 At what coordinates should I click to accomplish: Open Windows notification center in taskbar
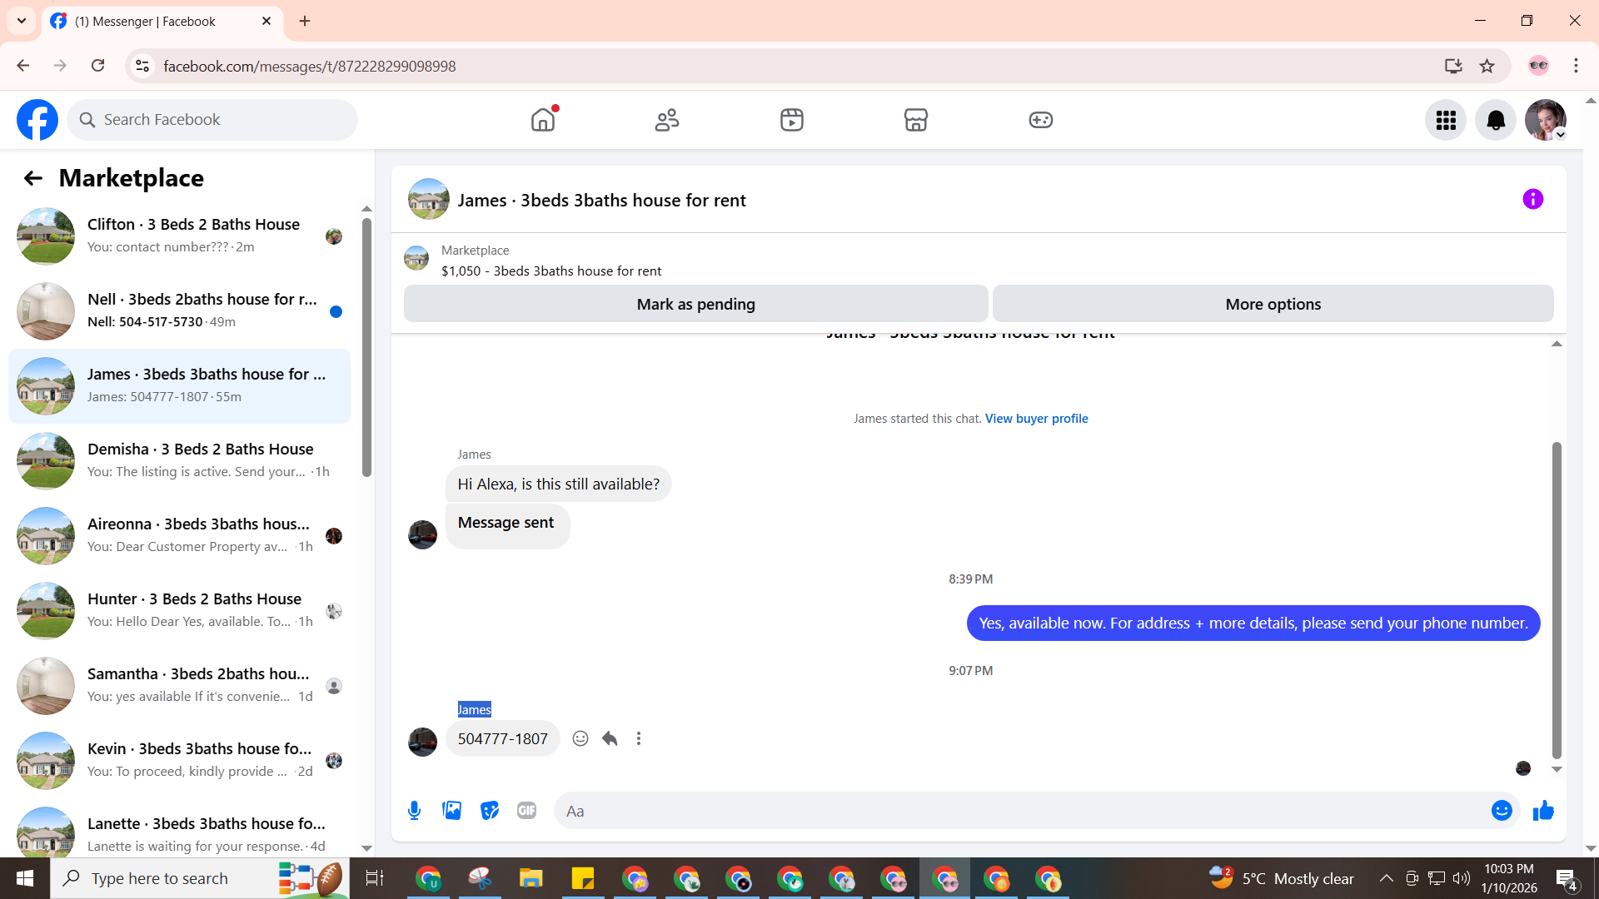(x=1566, y=878)
